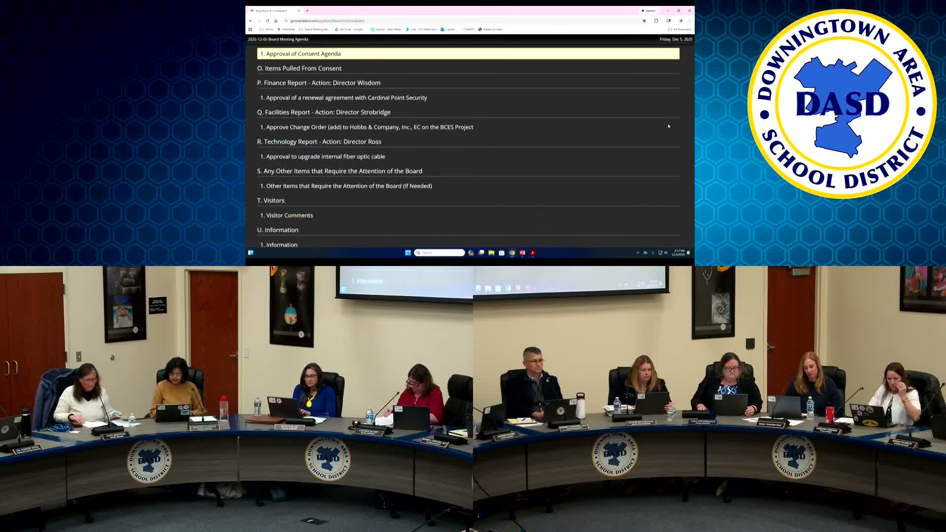Image resolution: width=946 pixels, height=532 pixels.
Task: Open the Chrome apps grid menu
Action: click(x=250, y=29)
